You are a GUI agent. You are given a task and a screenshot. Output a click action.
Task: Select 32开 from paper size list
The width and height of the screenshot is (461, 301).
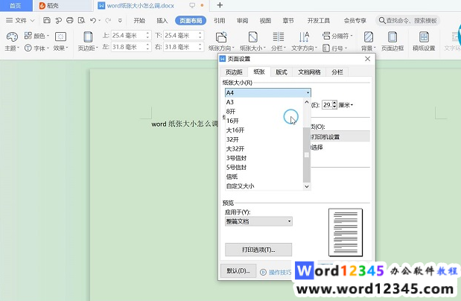[x=264, y=139]
